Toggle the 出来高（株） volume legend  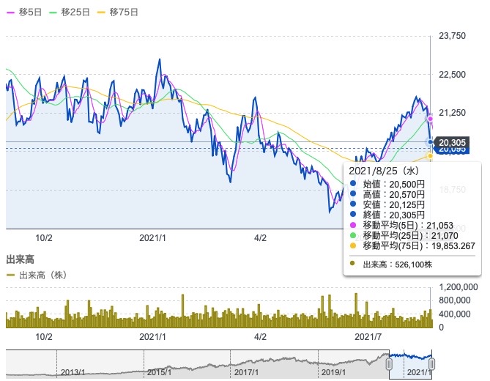[x=37, y=275]
